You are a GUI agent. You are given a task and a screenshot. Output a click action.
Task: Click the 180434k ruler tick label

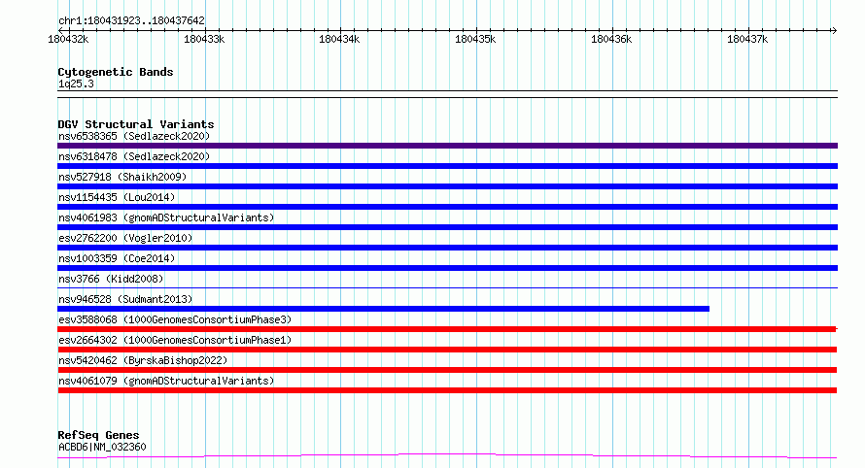(x=339, y=39)
